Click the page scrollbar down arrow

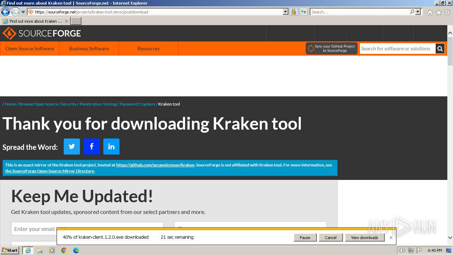(450, 238)
